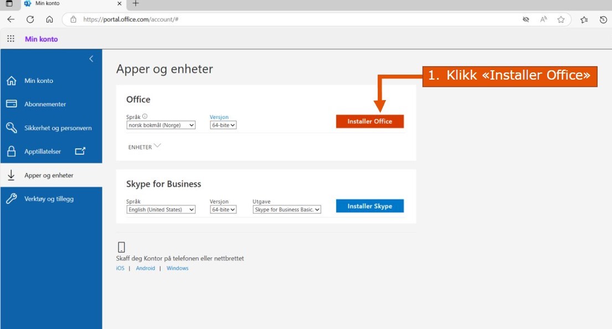Click the house icon for Min konto
The height and width of the screenshot is (329, 612).
(x=11, y=81)
